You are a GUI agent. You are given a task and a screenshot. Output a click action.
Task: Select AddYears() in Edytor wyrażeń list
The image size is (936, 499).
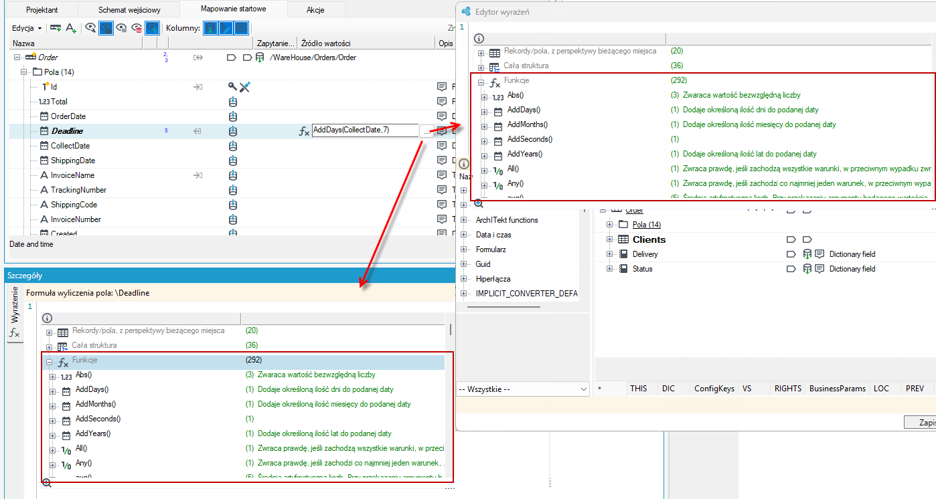[x=525, y=154]
